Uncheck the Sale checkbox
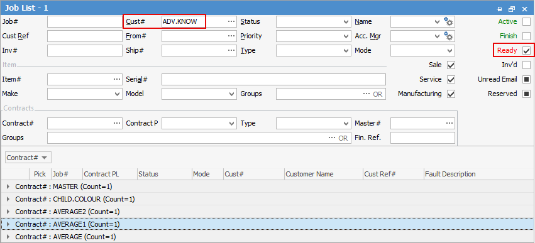Viewport: 535px width, 243px height. coord(451,65)
